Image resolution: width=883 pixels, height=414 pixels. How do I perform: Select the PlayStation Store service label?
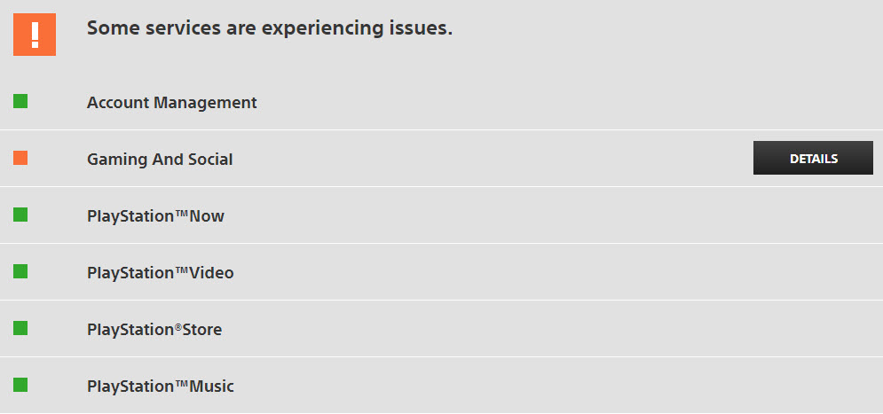tap(154, 330)
